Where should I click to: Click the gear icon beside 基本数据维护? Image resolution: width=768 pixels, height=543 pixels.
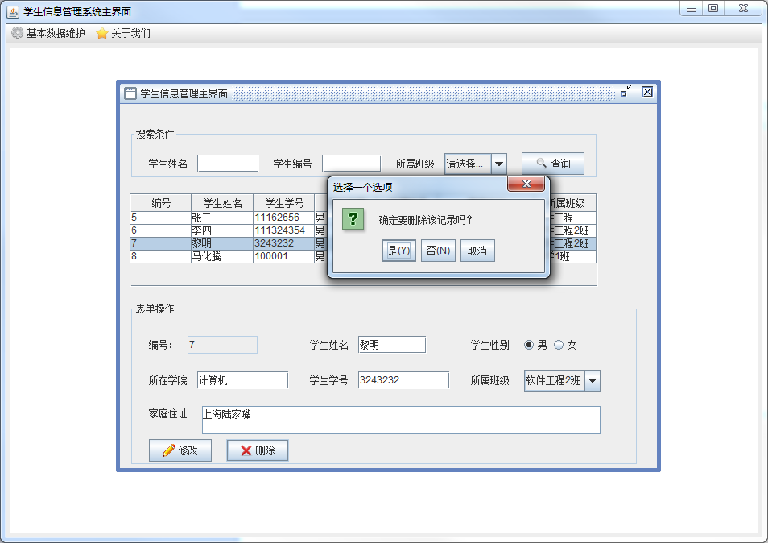tap(17, 33)
